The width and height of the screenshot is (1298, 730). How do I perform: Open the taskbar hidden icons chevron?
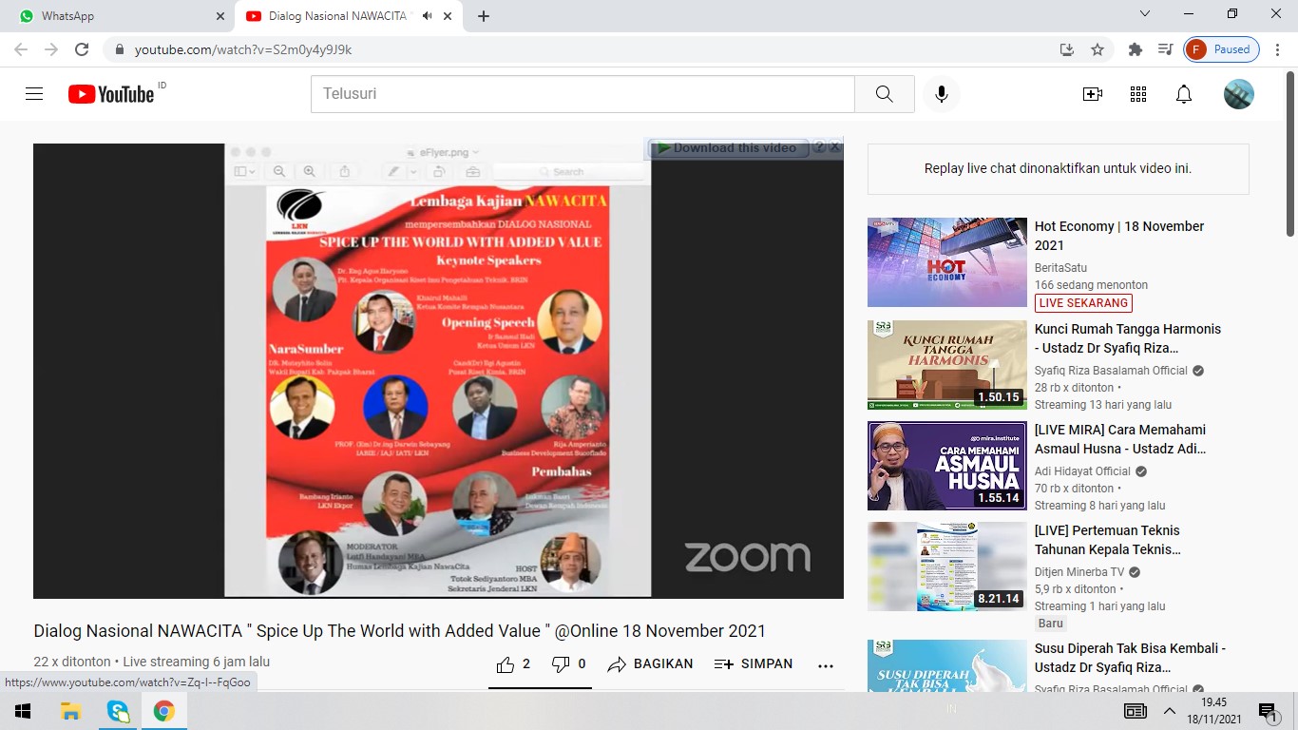point(1169,711)
